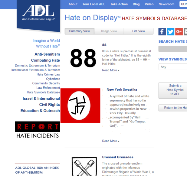Switch to Image View tab
Viewport: 187px width, 176px height.
click(109, 31)
